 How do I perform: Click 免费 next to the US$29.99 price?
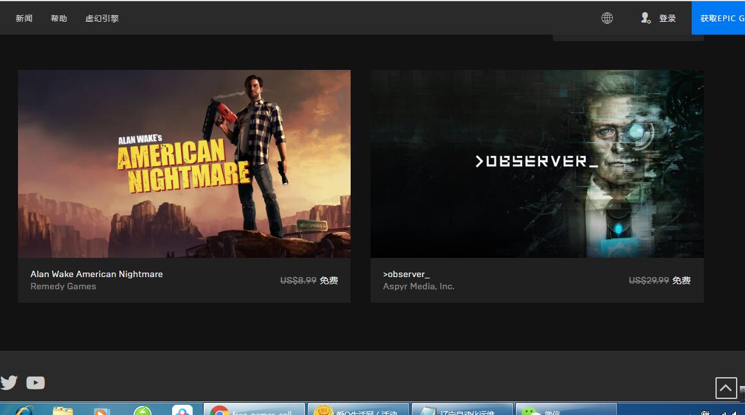point(681,280)
